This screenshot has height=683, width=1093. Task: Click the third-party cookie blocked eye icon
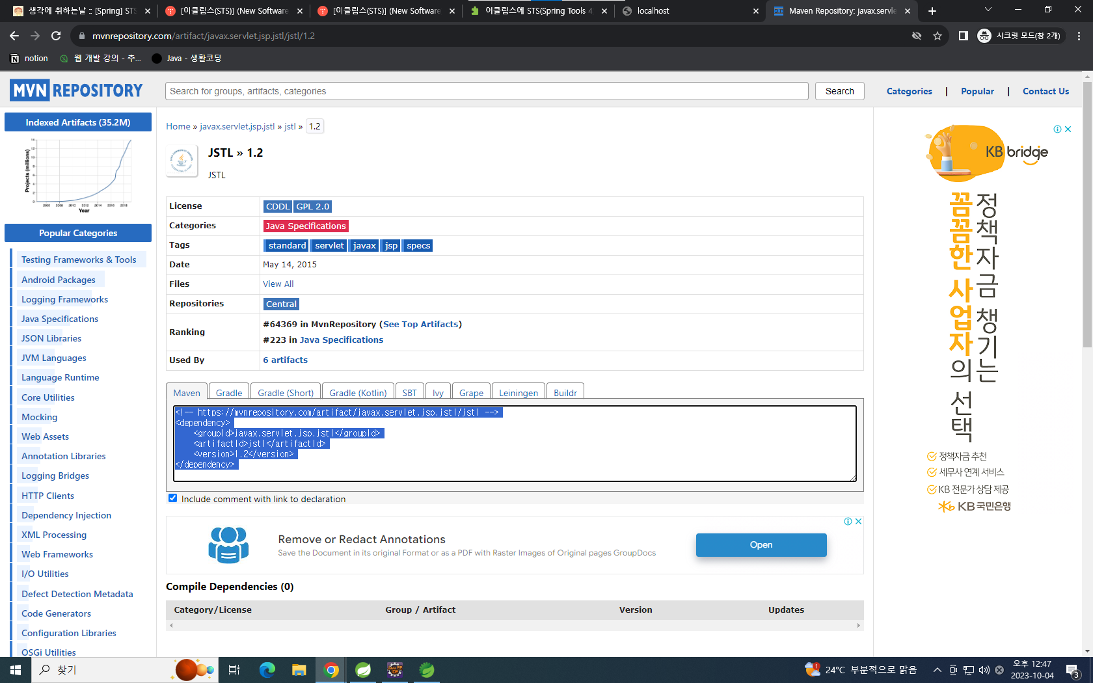click(917, 36)
